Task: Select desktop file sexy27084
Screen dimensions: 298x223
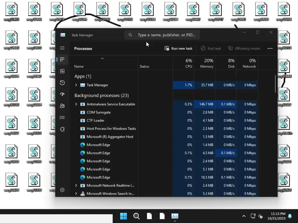Action: (x=284, y=11)
